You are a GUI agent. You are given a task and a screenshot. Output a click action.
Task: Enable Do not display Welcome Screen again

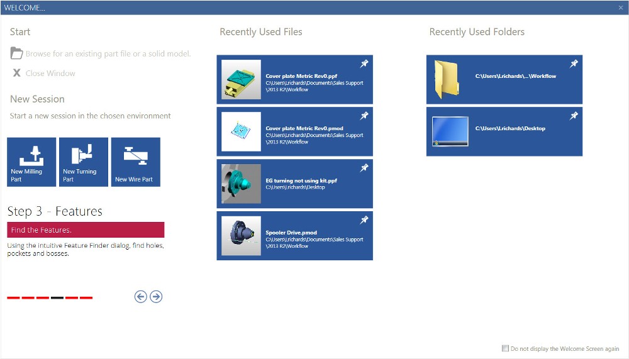[x=505, y=348]
